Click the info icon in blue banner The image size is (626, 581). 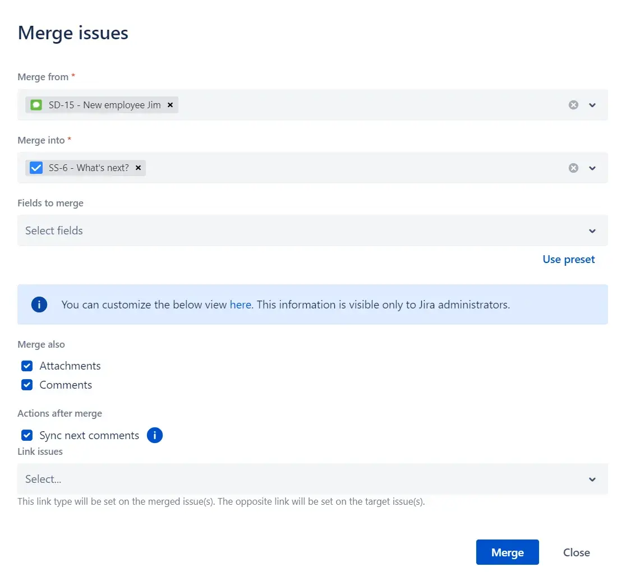(39, 305)
